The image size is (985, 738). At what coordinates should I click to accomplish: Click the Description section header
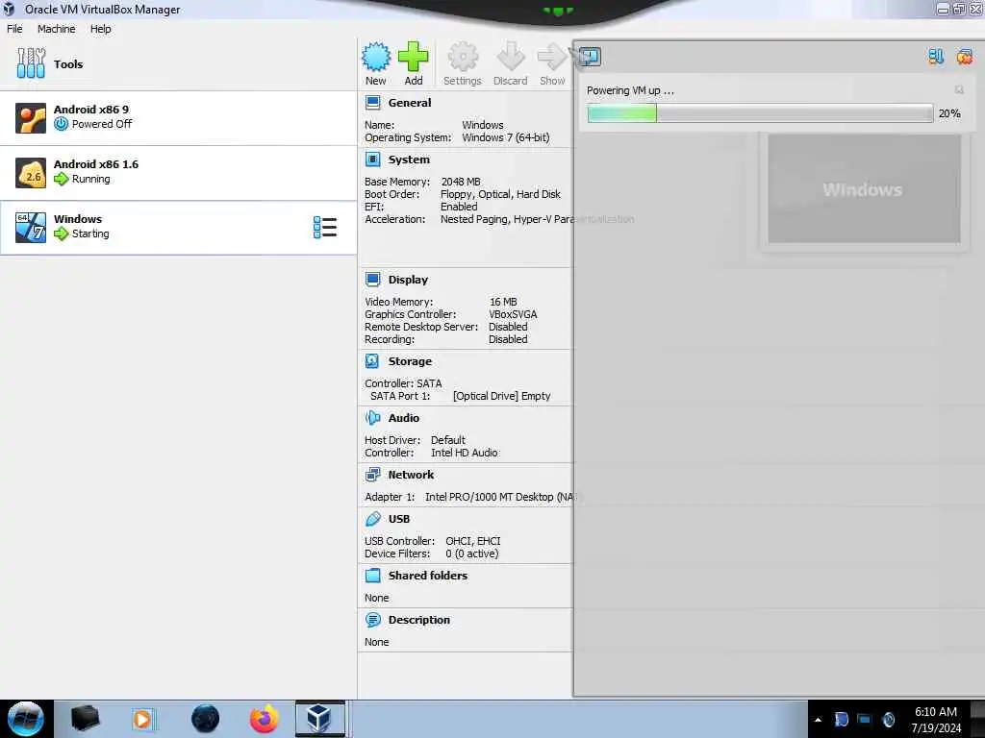(419, 620)
